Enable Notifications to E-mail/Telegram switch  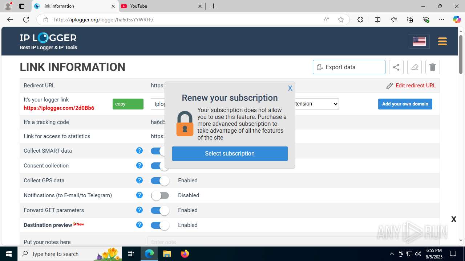click(160, 195)
